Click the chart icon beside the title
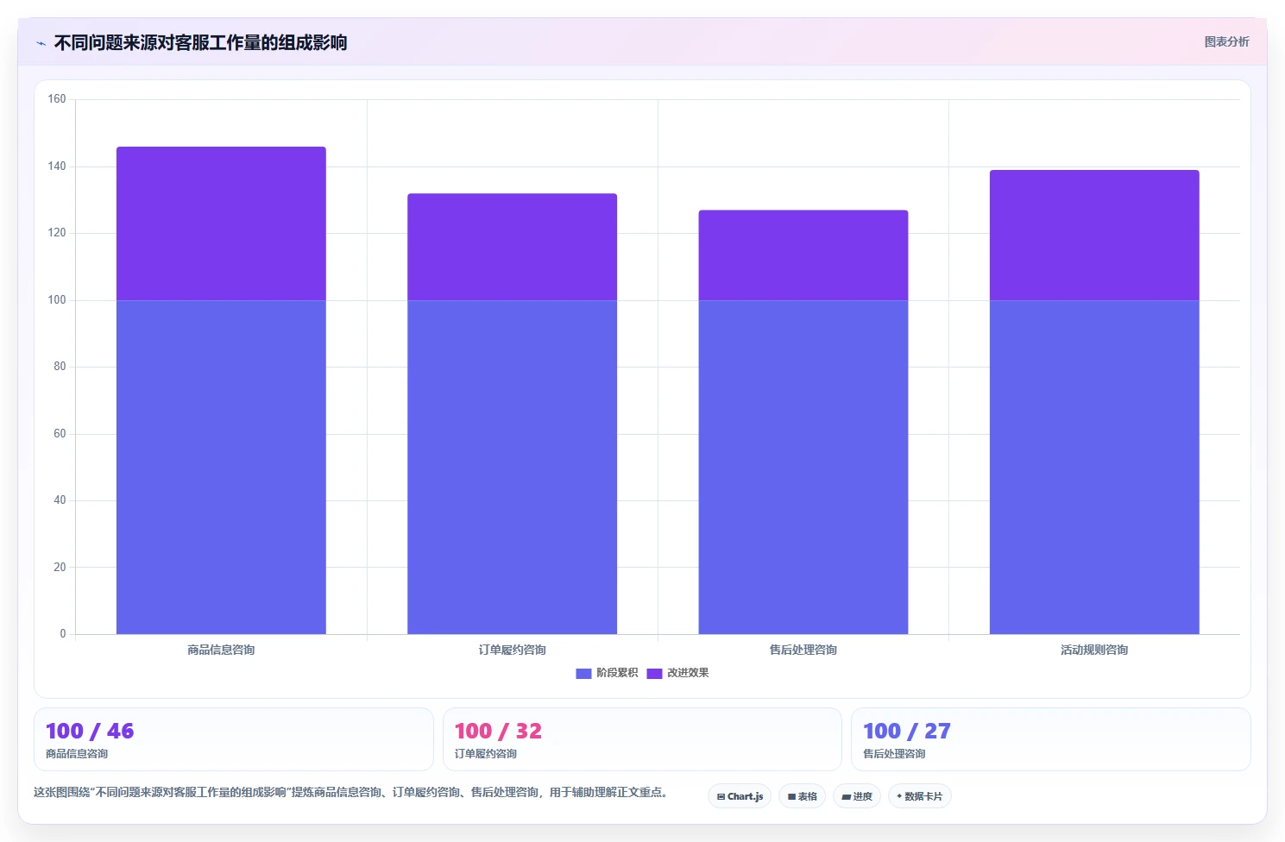This screenshot has width=1285, height=842. (x=41, y=43)
